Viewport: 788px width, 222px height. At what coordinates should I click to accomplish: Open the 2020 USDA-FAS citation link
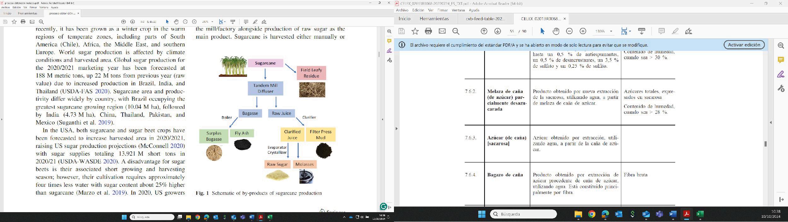click(101, 91)
